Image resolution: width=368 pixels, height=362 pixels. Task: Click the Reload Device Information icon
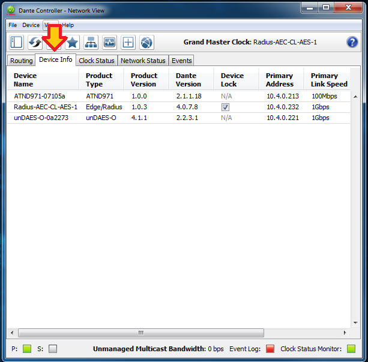[35, 43]
